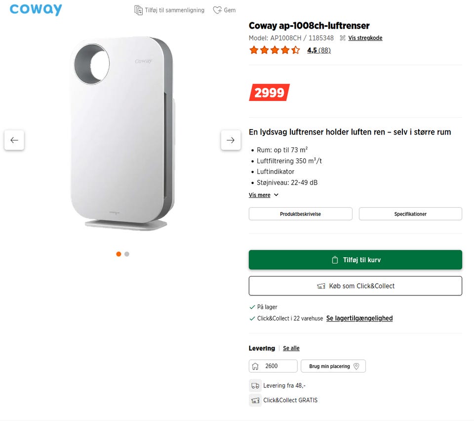Show next product image with right arrow
This screenshot has height=421, width=474.
pyautogui.click(x=231, y=140)
